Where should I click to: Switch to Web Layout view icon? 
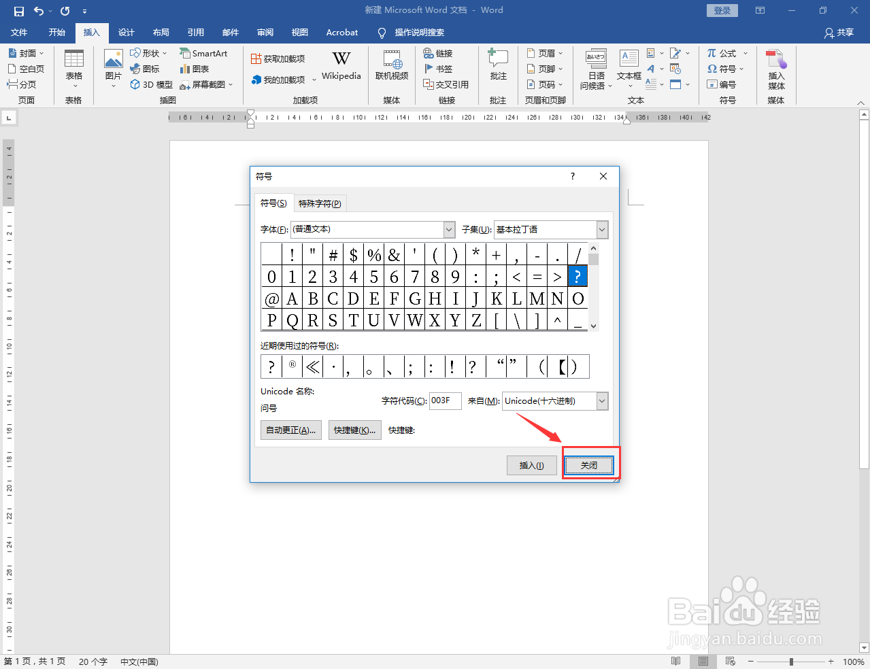(x=731, y=662)
